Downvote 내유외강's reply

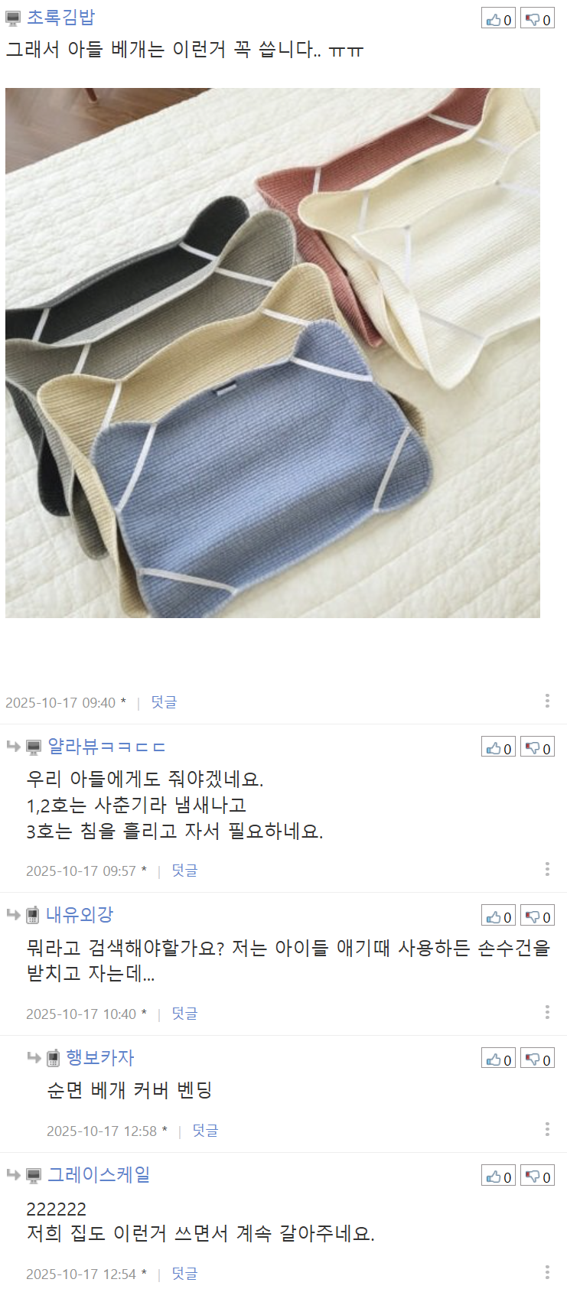[x=537, y=916]
